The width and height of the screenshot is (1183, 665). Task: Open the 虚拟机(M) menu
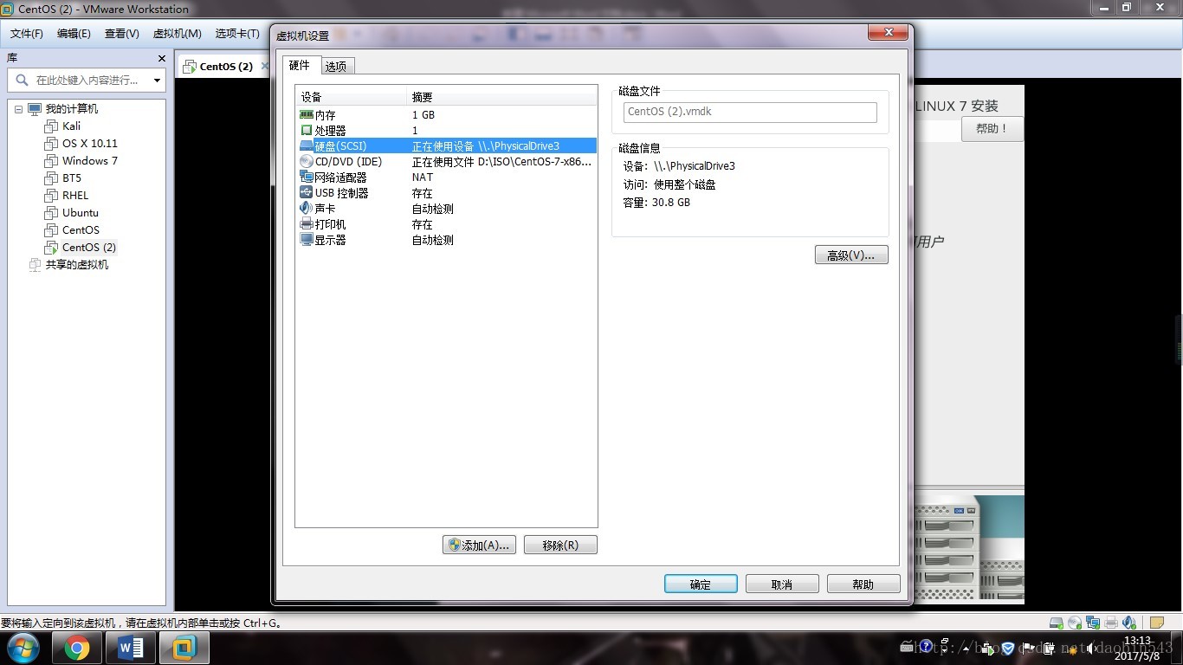(178, 34)
